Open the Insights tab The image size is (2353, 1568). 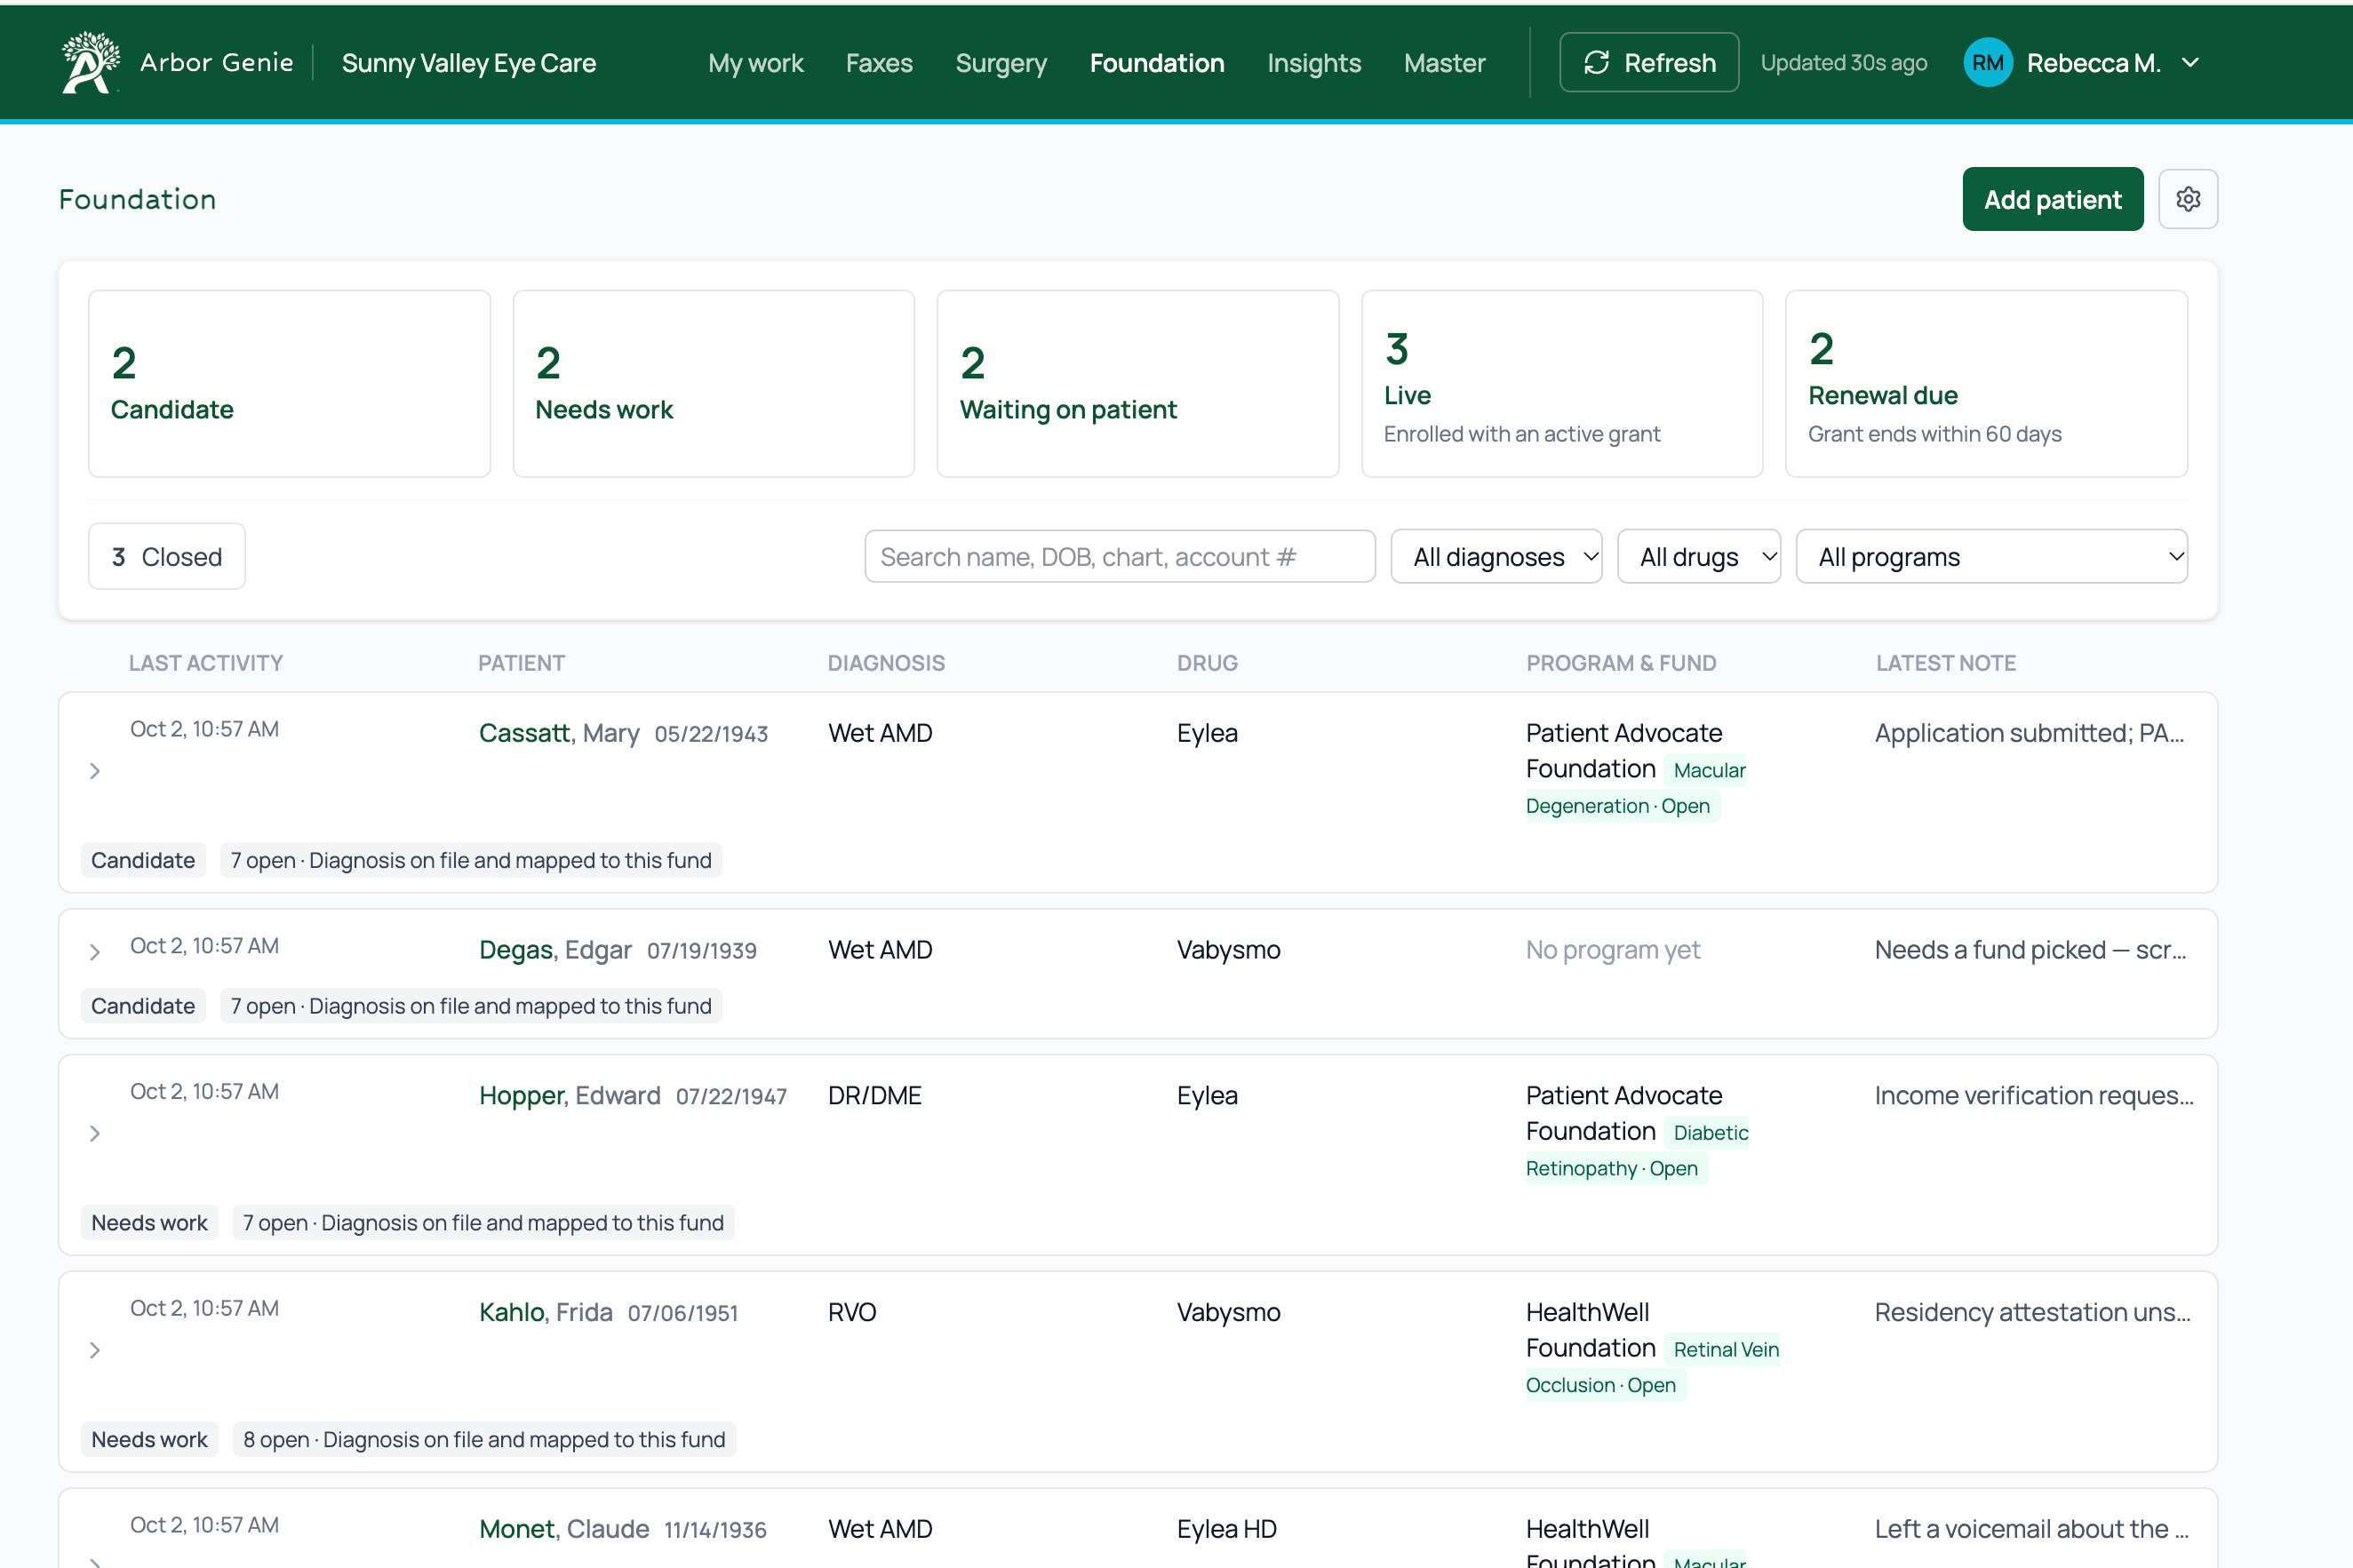(1314, 62)
